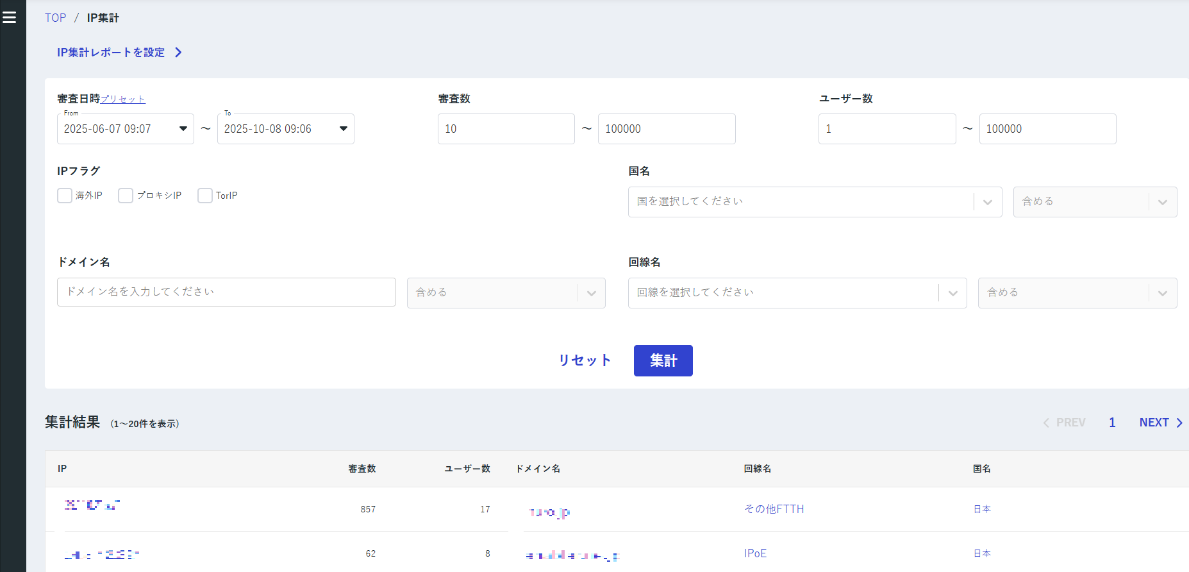Viewport: 1189px width, 572px height.
Task: Select page 1 in pagination
Action: (1112, 423)
